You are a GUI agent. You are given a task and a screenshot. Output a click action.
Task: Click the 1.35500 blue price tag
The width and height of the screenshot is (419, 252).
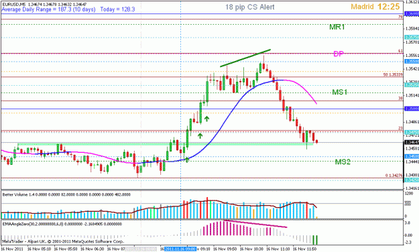tap(412, 62)
